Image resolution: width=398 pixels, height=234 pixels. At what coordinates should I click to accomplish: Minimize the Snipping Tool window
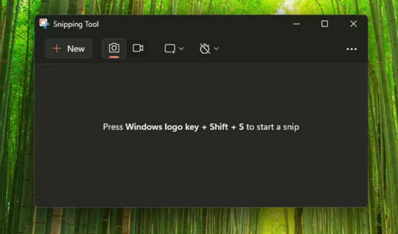tap(297, 24)
